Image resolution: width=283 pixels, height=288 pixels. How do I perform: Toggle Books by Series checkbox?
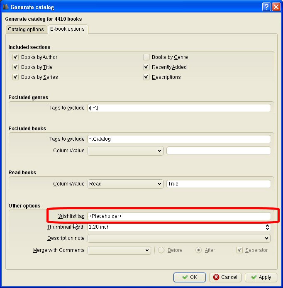16,77
